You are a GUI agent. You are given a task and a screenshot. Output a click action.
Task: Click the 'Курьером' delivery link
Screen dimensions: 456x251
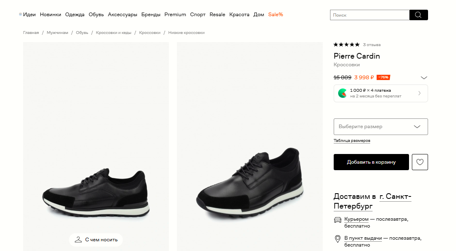[x=356, y=219]
